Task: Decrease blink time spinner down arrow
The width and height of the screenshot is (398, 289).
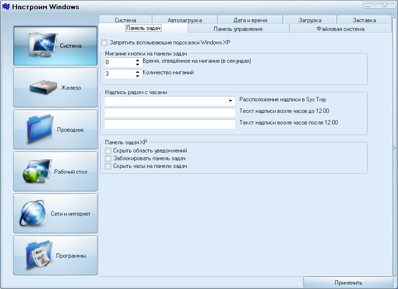Action: point(137,65)
